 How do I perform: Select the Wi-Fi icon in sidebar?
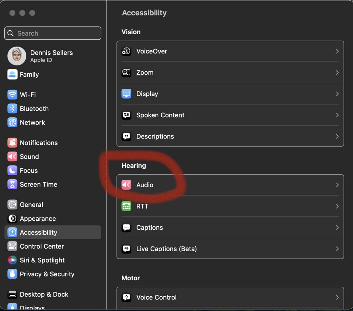[x=12, y=95]
